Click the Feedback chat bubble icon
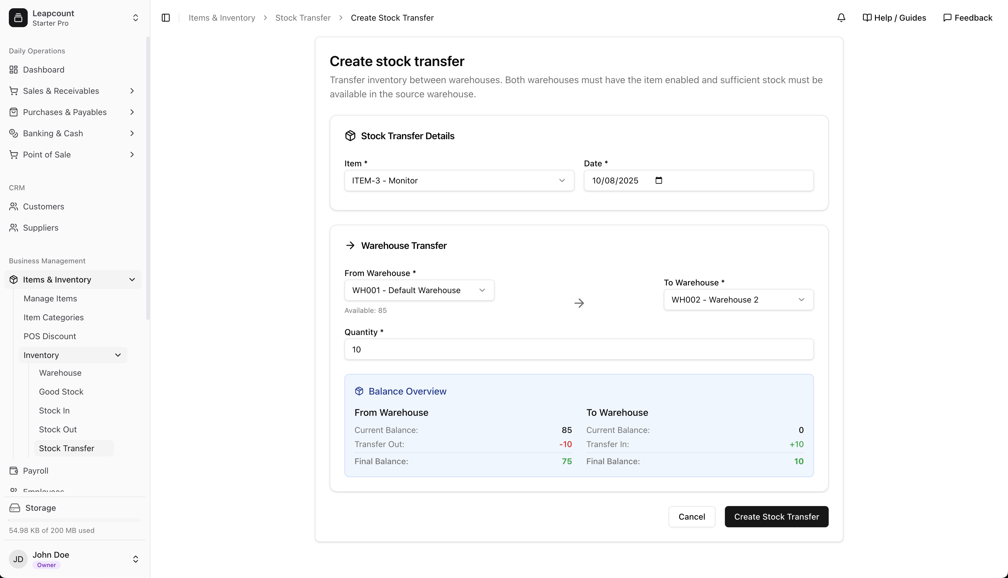This screenshot has height=578, width=1008. click(947, 18)
